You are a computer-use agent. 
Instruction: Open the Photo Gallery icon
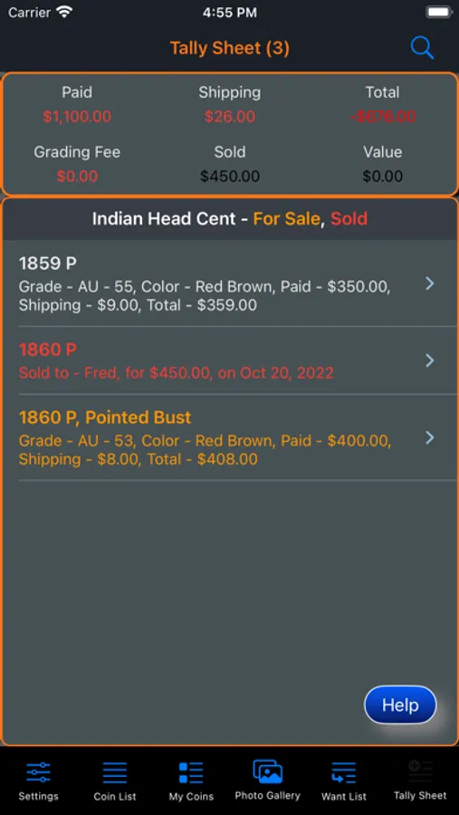[x=268, y=772]
